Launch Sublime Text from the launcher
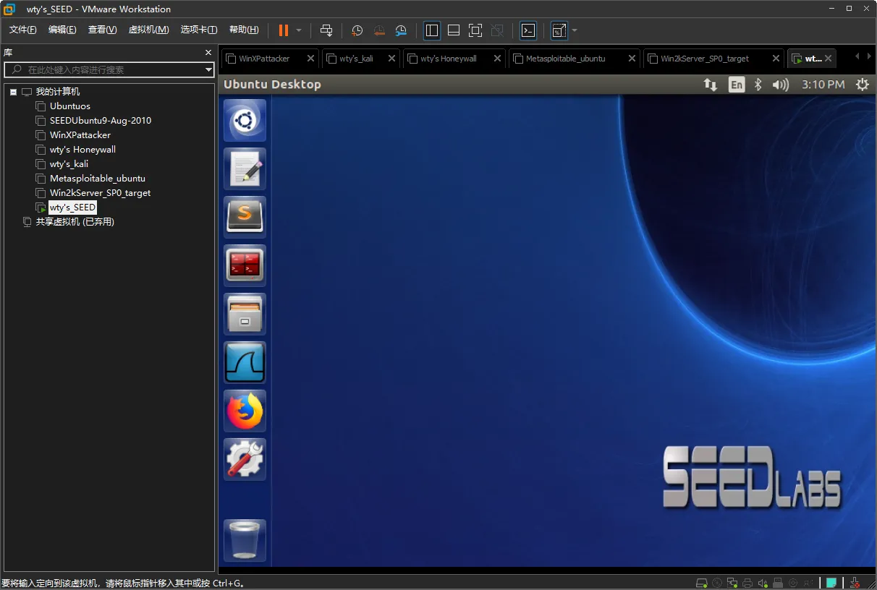Image resolution: width=877 pixels, height=590 pixels. (245, 217)
